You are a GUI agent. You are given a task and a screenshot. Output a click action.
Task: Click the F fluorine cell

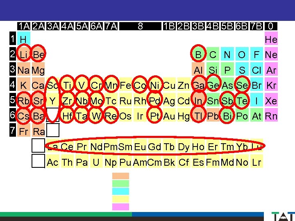click(x=256, y=54)
